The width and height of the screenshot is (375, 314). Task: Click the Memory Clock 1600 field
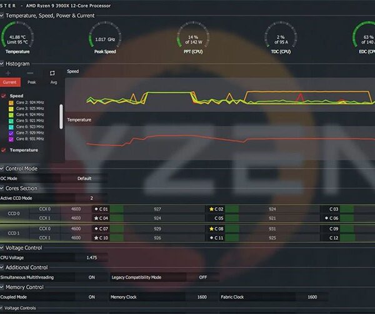(202, 297)
